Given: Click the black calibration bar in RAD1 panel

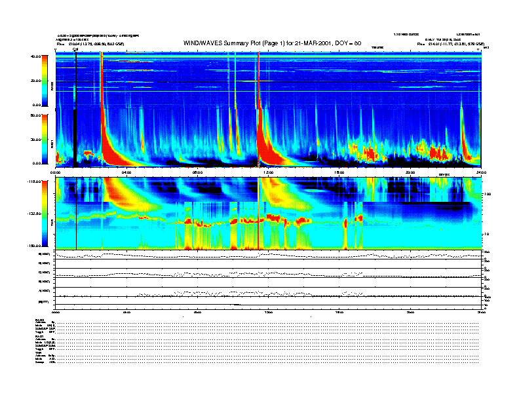Looking at the screenshot, I should tap(75, 138).
